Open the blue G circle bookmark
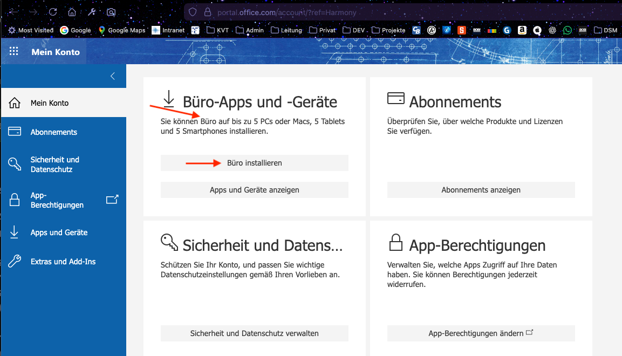 click(507, 30)
